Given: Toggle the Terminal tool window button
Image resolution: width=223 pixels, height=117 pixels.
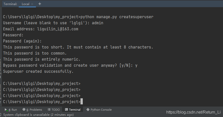Looking at the screenshot, I should coord(73,110).
